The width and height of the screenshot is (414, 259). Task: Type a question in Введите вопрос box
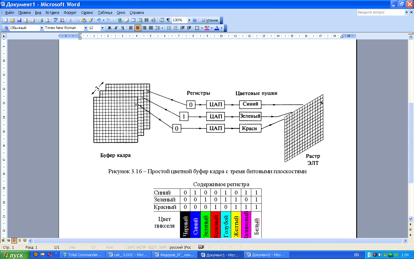381,12
